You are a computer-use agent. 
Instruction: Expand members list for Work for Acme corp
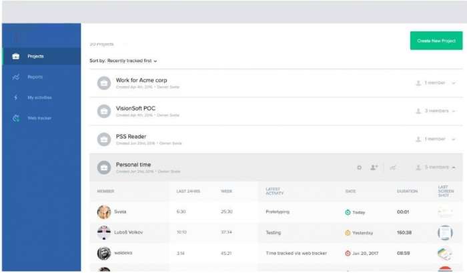pos(454,83)
